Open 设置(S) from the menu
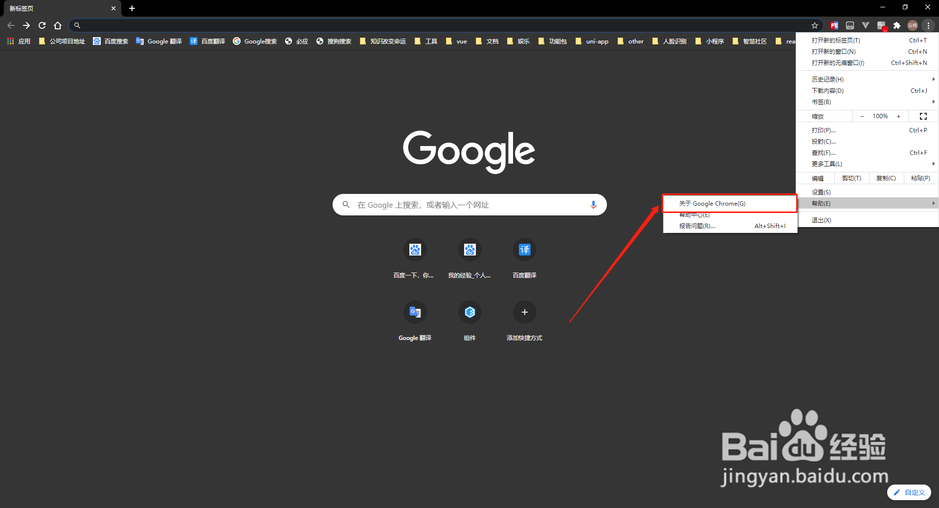Viewport: 939px width, 508px height. (867, 192)
